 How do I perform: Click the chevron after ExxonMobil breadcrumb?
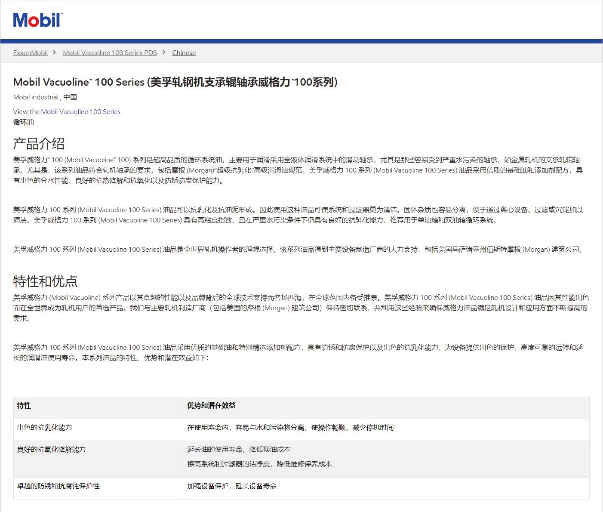[55, 52]
